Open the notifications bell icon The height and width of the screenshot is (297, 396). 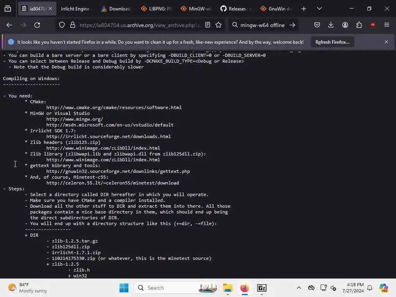pos(370,288)
